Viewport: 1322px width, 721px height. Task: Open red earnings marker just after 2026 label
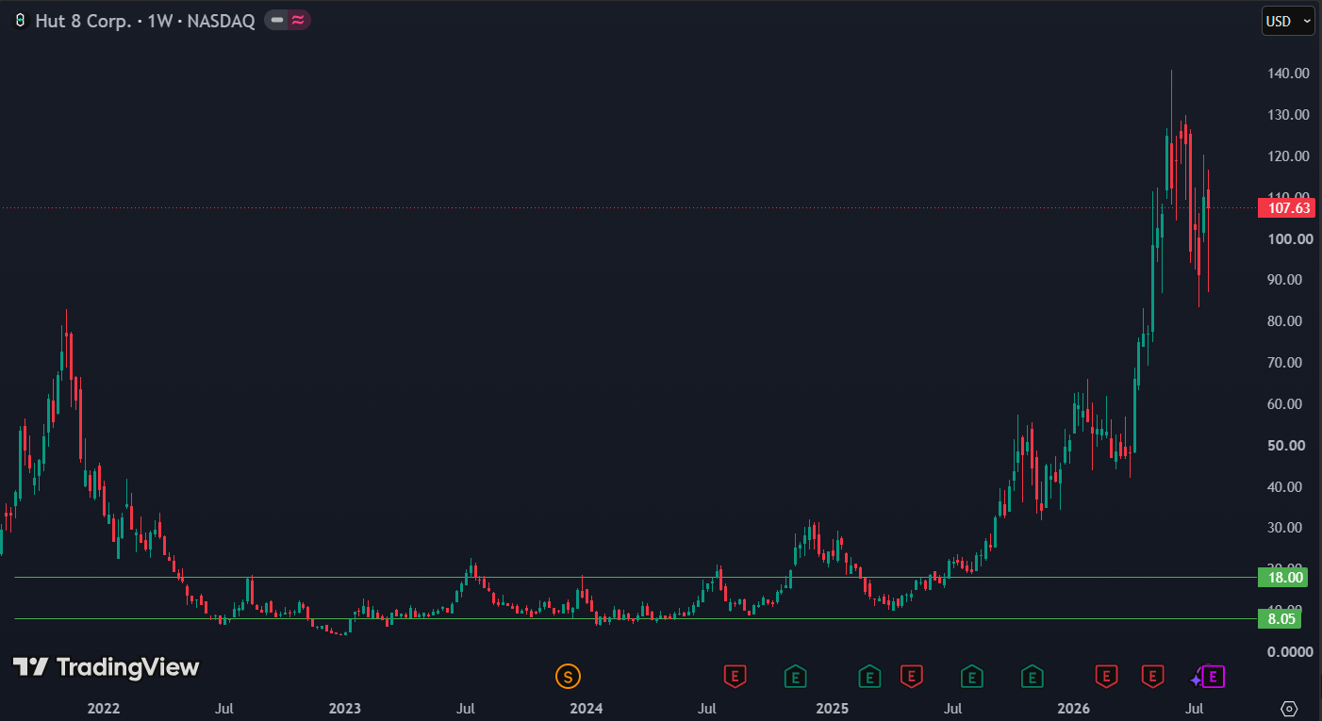[x=1106, y=676]
